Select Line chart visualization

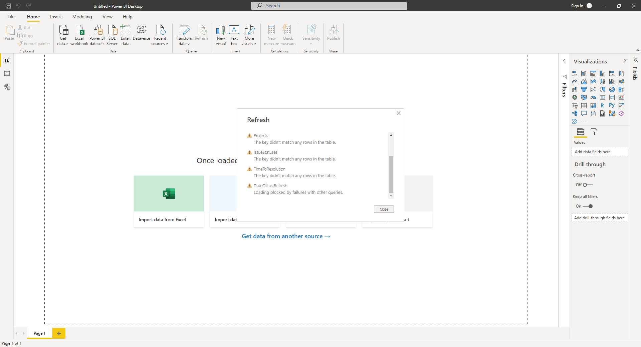coord(575,81)
